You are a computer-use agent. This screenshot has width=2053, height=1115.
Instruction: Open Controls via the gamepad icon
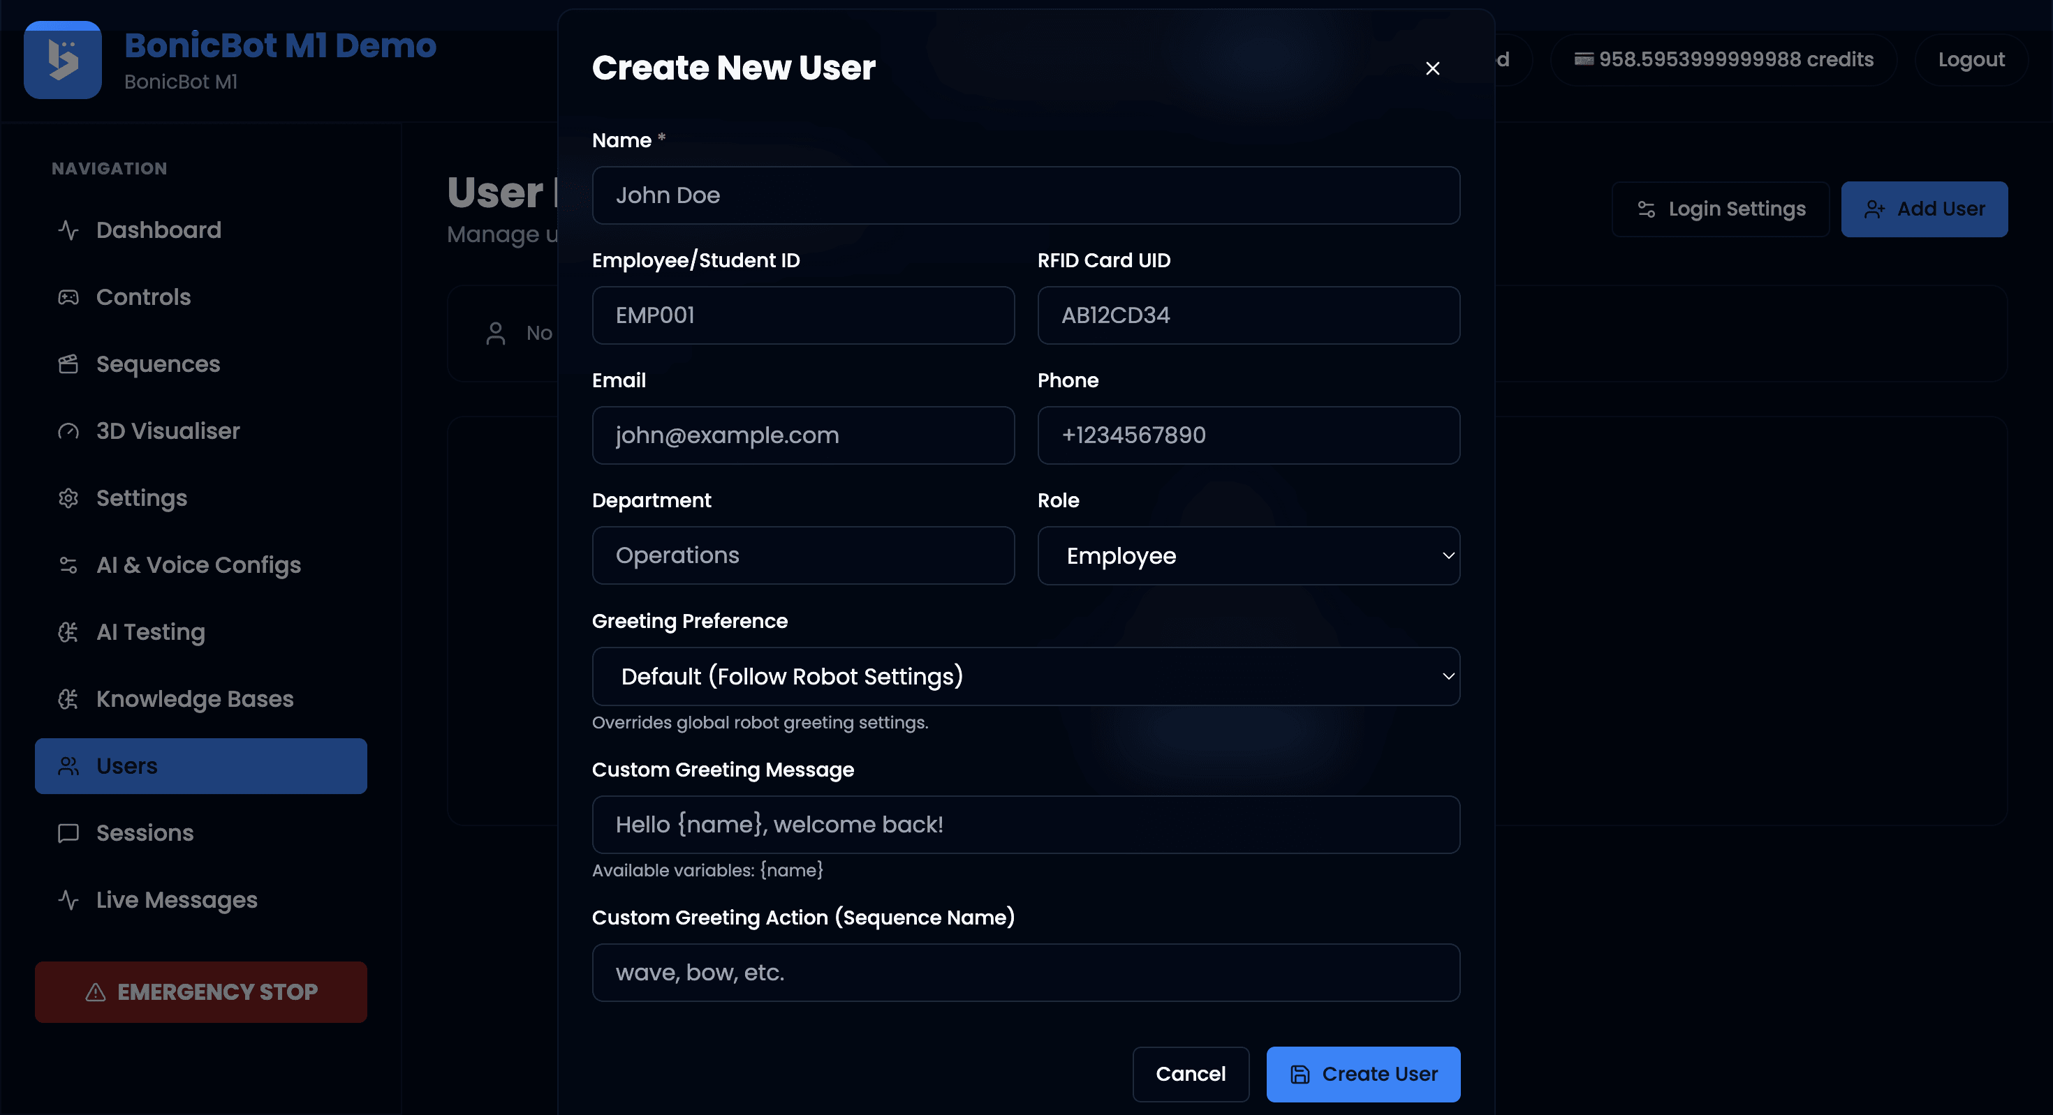(68, 297)
